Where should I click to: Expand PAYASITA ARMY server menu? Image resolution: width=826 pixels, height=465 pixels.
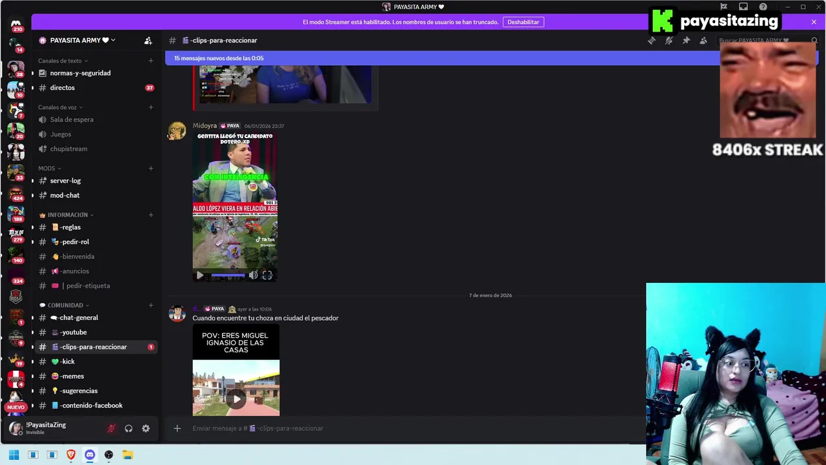[77, 40]
